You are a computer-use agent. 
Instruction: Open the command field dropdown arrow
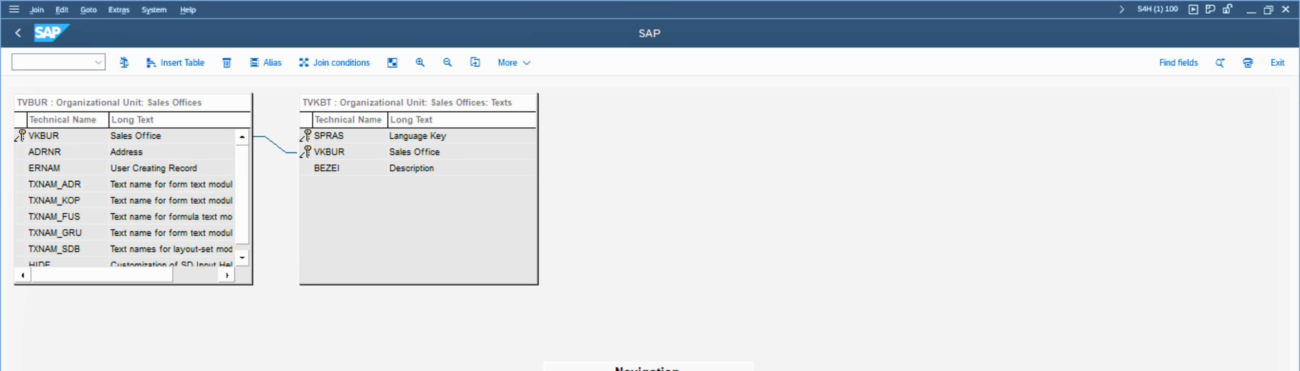[x=98, y=62]
